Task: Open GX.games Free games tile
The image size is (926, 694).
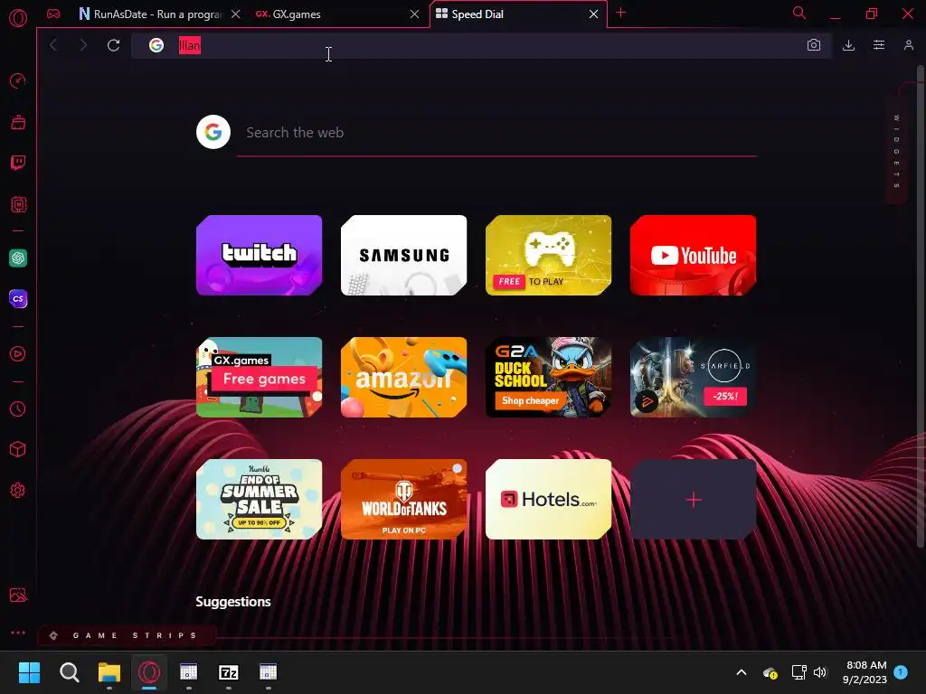Action: (260, 377)
